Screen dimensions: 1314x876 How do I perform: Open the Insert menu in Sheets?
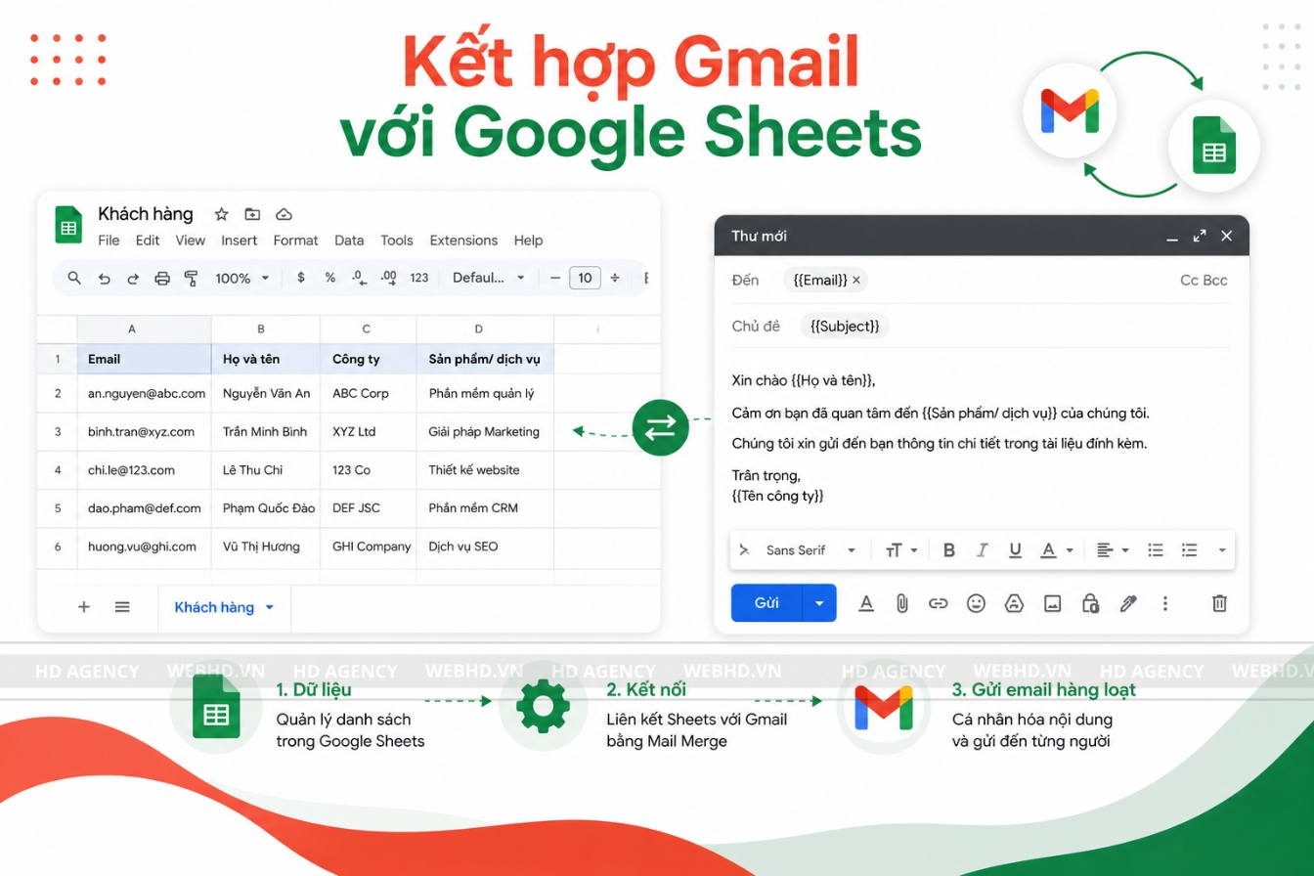240,241
